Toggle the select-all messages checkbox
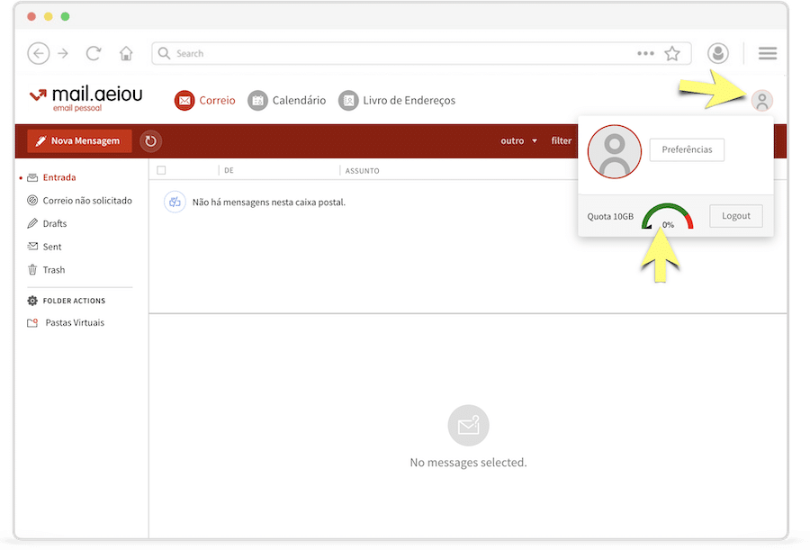 coord(161,170)
